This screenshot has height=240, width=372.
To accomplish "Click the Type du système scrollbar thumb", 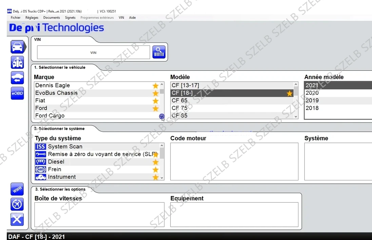I will tap(162, 153).
